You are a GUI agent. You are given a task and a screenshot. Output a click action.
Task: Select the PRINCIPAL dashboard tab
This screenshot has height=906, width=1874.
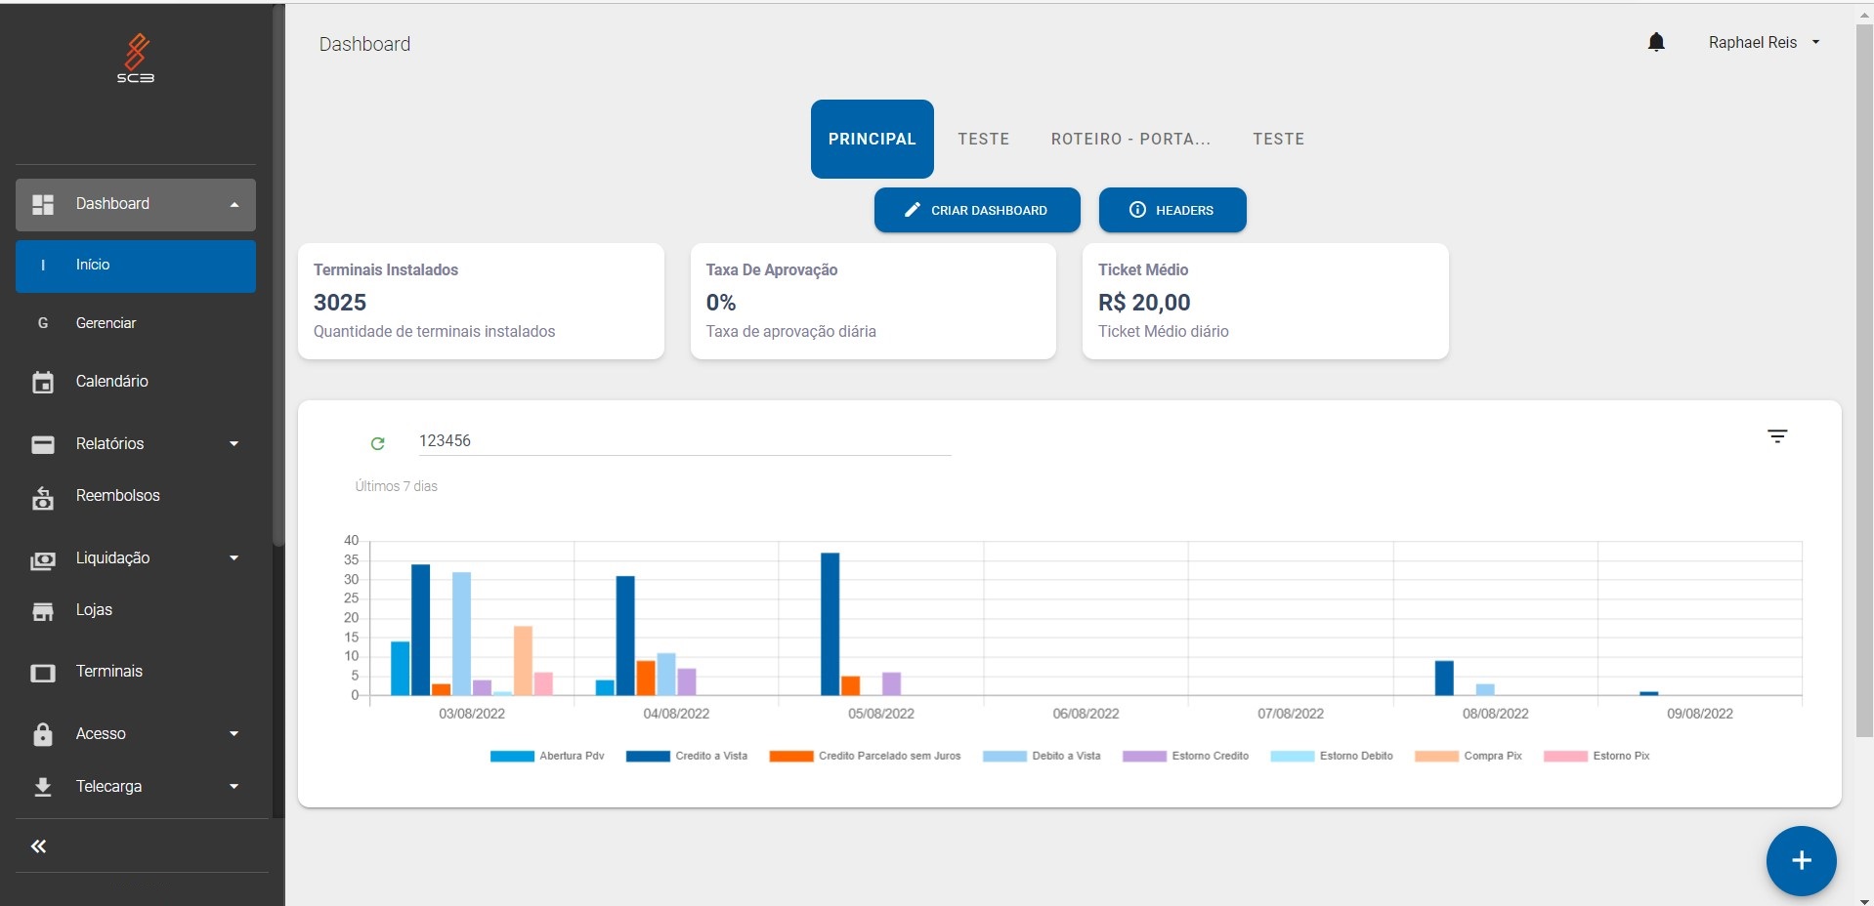[872, 139]
